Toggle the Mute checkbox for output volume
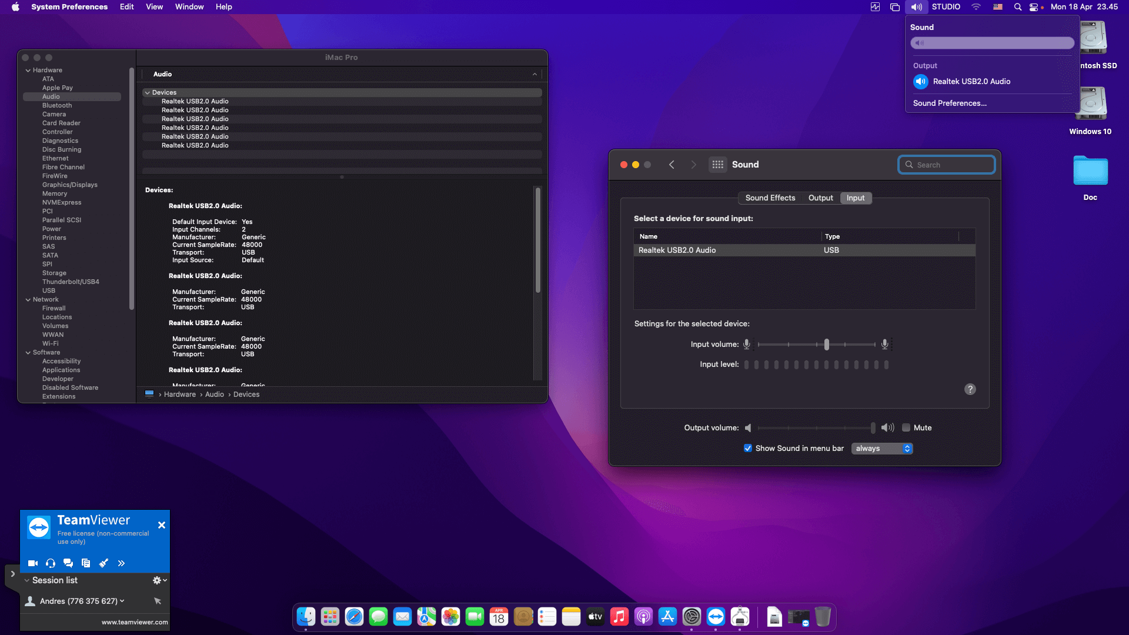 pyautogui.click(x=906, y=428)
